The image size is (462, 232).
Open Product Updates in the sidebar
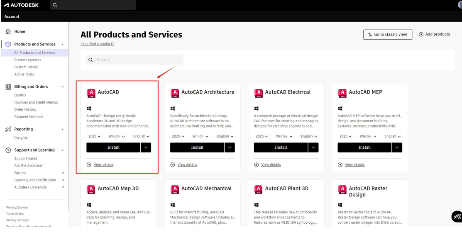click(28, 60)
